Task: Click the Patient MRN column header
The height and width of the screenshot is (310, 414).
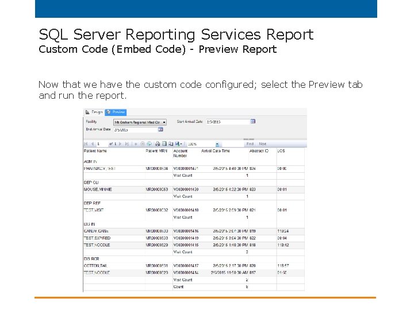Action: (x=156, y=151)
